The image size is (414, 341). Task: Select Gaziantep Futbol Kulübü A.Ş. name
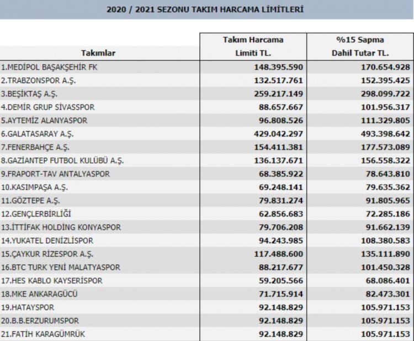point(62,161)
